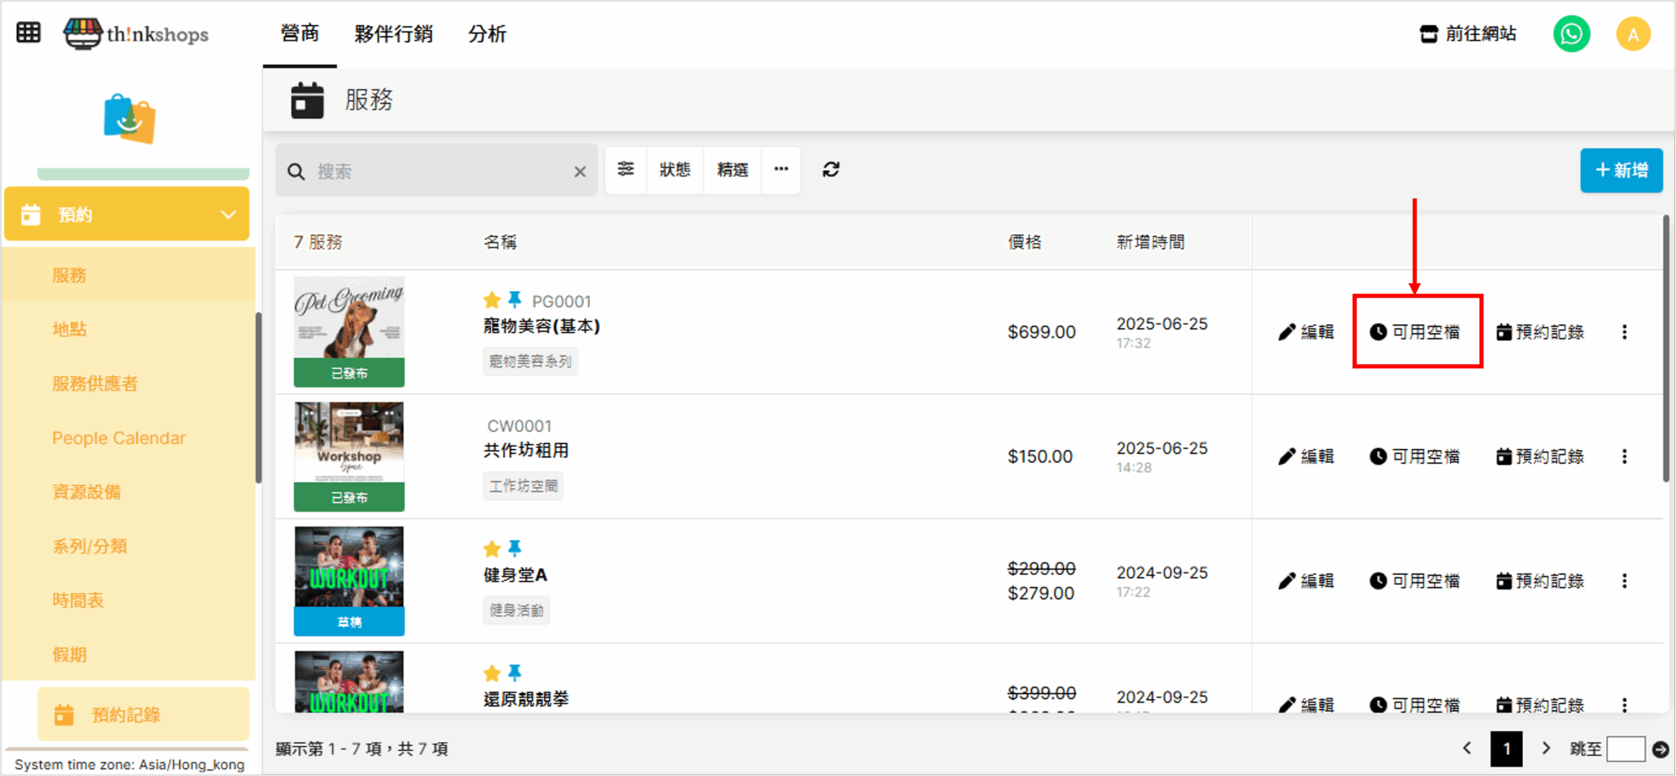Open 可用空檔 for 寵物美容(基本)

[x=1415, y=332]
